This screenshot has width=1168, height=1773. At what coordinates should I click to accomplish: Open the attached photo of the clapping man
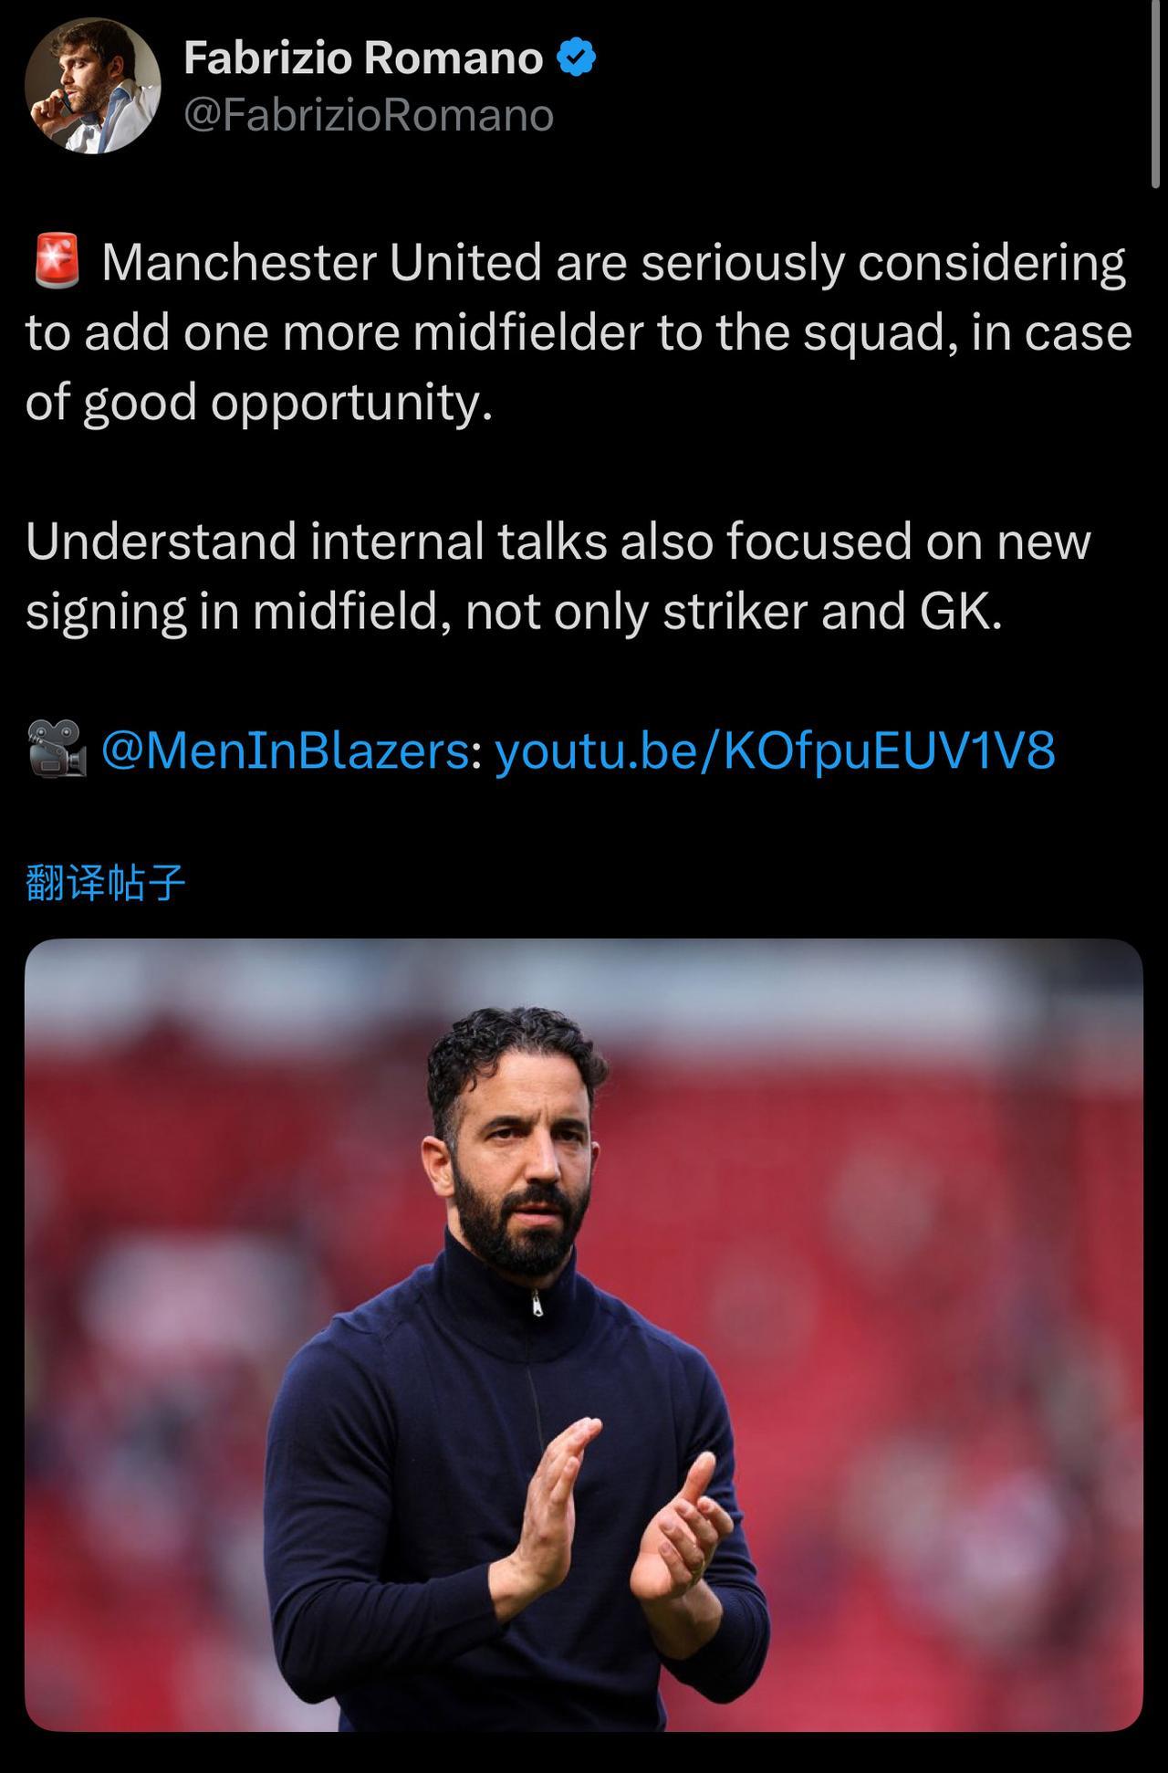[x=584, y=1334]
